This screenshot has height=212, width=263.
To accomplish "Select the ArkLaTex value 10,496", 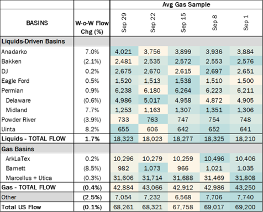I will [214, 158].
